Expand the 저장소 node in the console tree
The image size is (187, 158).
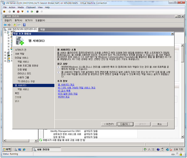(5, 61)
